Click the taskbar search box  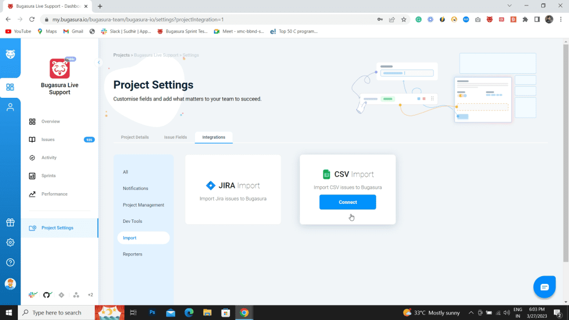56,312
